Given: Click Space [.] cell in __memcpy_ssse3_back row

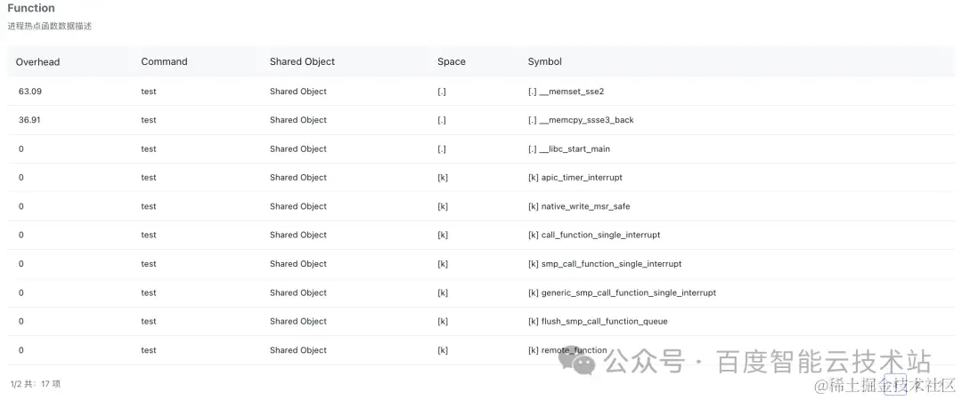Looking at the screenshot, I should pyautogui.click(x=442, y=120).
